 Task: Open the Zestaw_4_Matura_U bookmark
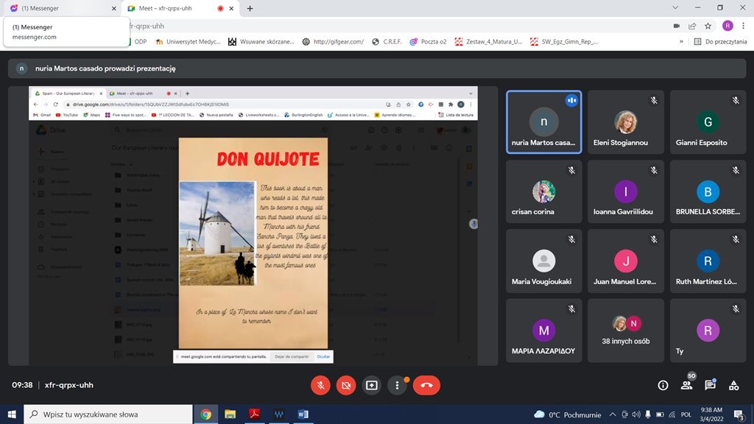(x=489, y=42)
